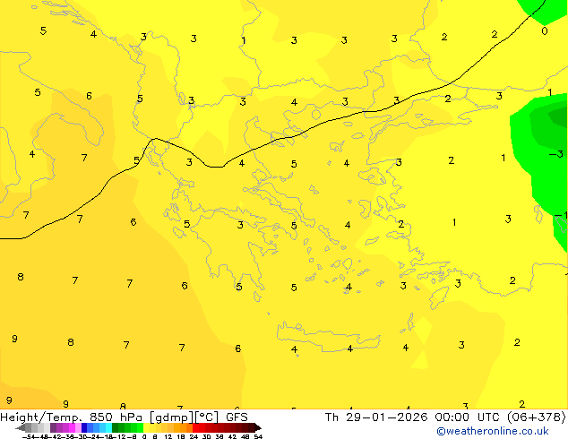This screenshot has width=568, height=439.
Task: Click the '(06+378)' forecast run text
Action: pyautogui.click(x=536, y=417)
